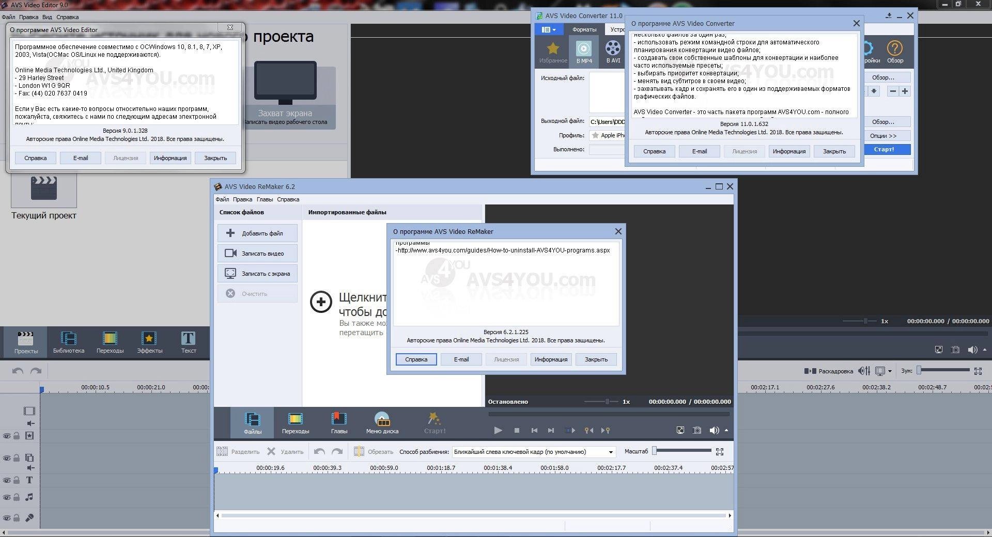Click Записать с экрана in ReMaker
This screenshot has width=992, height=537.
click(x=257, y=274)
